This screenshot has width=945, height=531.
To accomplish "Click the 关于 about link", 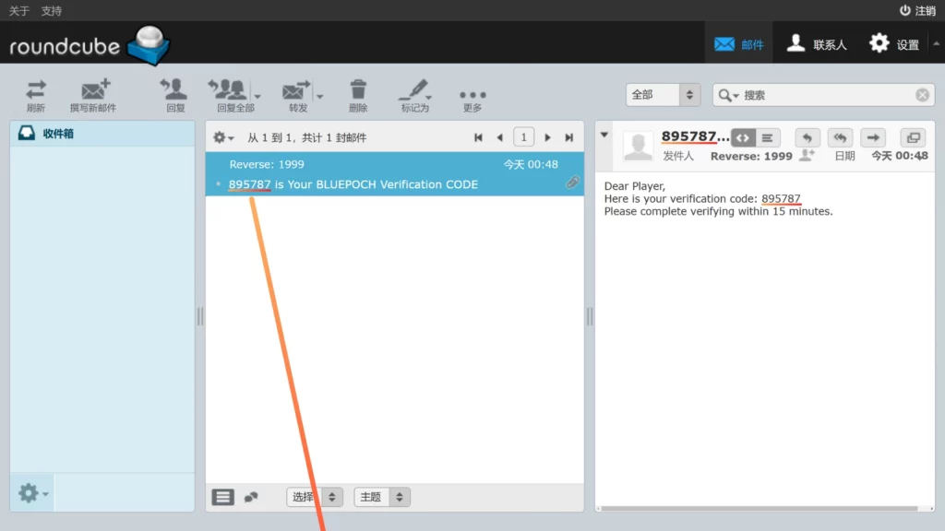I will coord(19,10).
